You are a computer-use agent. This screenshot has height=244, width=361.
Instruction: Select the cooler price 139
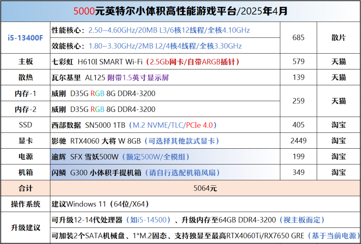coord(298,77)
